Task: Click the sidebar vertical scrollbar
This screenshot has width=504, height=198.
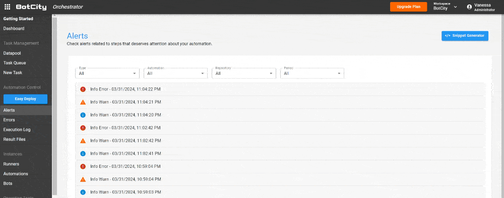Action: point(54,106)
